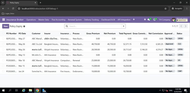Image resolution: width=190 pixels, height=93 pixels.
Task: Open the Renewal System menu
Action: (75, 20)
